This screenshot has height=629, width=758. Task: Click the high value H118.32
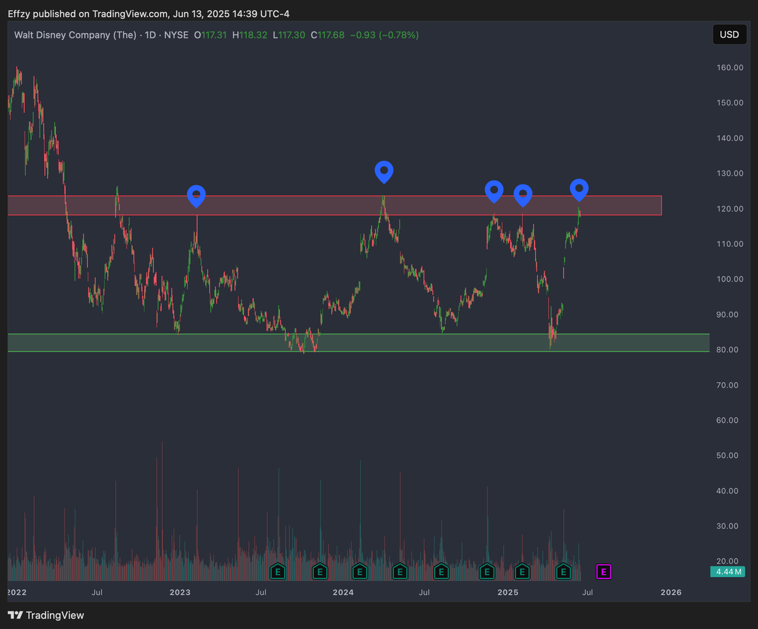pyautogui.click(x=250, y=35)
